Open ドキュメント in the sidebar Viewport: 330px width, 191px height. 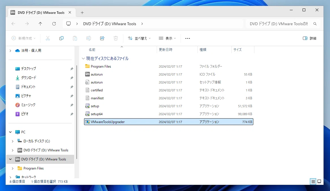(28, 87)
